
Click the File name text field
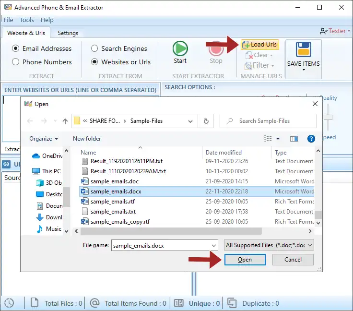click(162, 245)
